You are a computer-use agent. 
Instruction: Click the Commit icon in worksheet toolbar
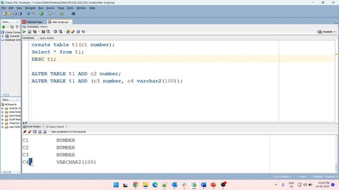55,32
